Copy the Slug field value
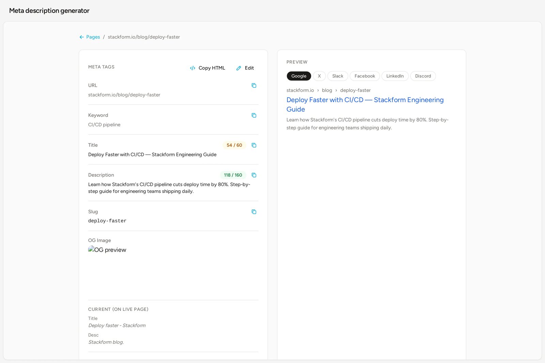This screenshot has width=545, height=363. click(x=254, y=212)
